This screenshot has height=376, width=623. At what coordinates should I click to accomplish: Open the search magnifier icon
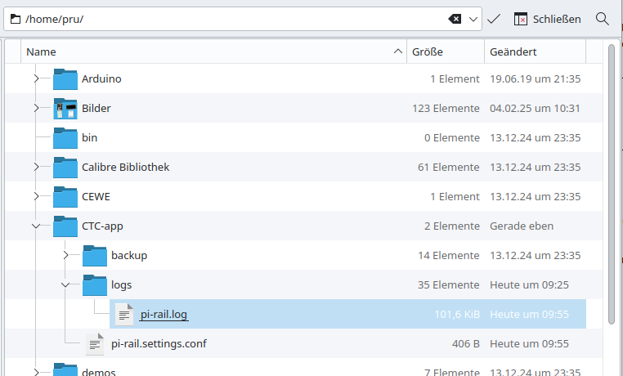[603, 19]
